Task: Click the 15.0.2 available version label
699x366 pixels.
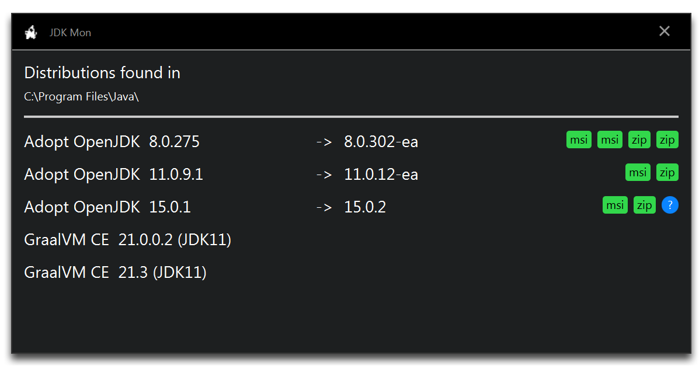Action: [365, 207]
